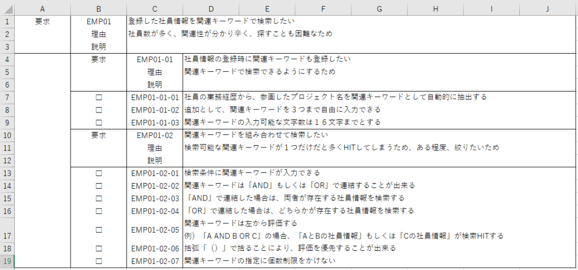The width and height of the screenshot is (578, 270).
Task: Click text 登録した社員情報を関連キーワードで検索したい
Action: pos(211,21)
